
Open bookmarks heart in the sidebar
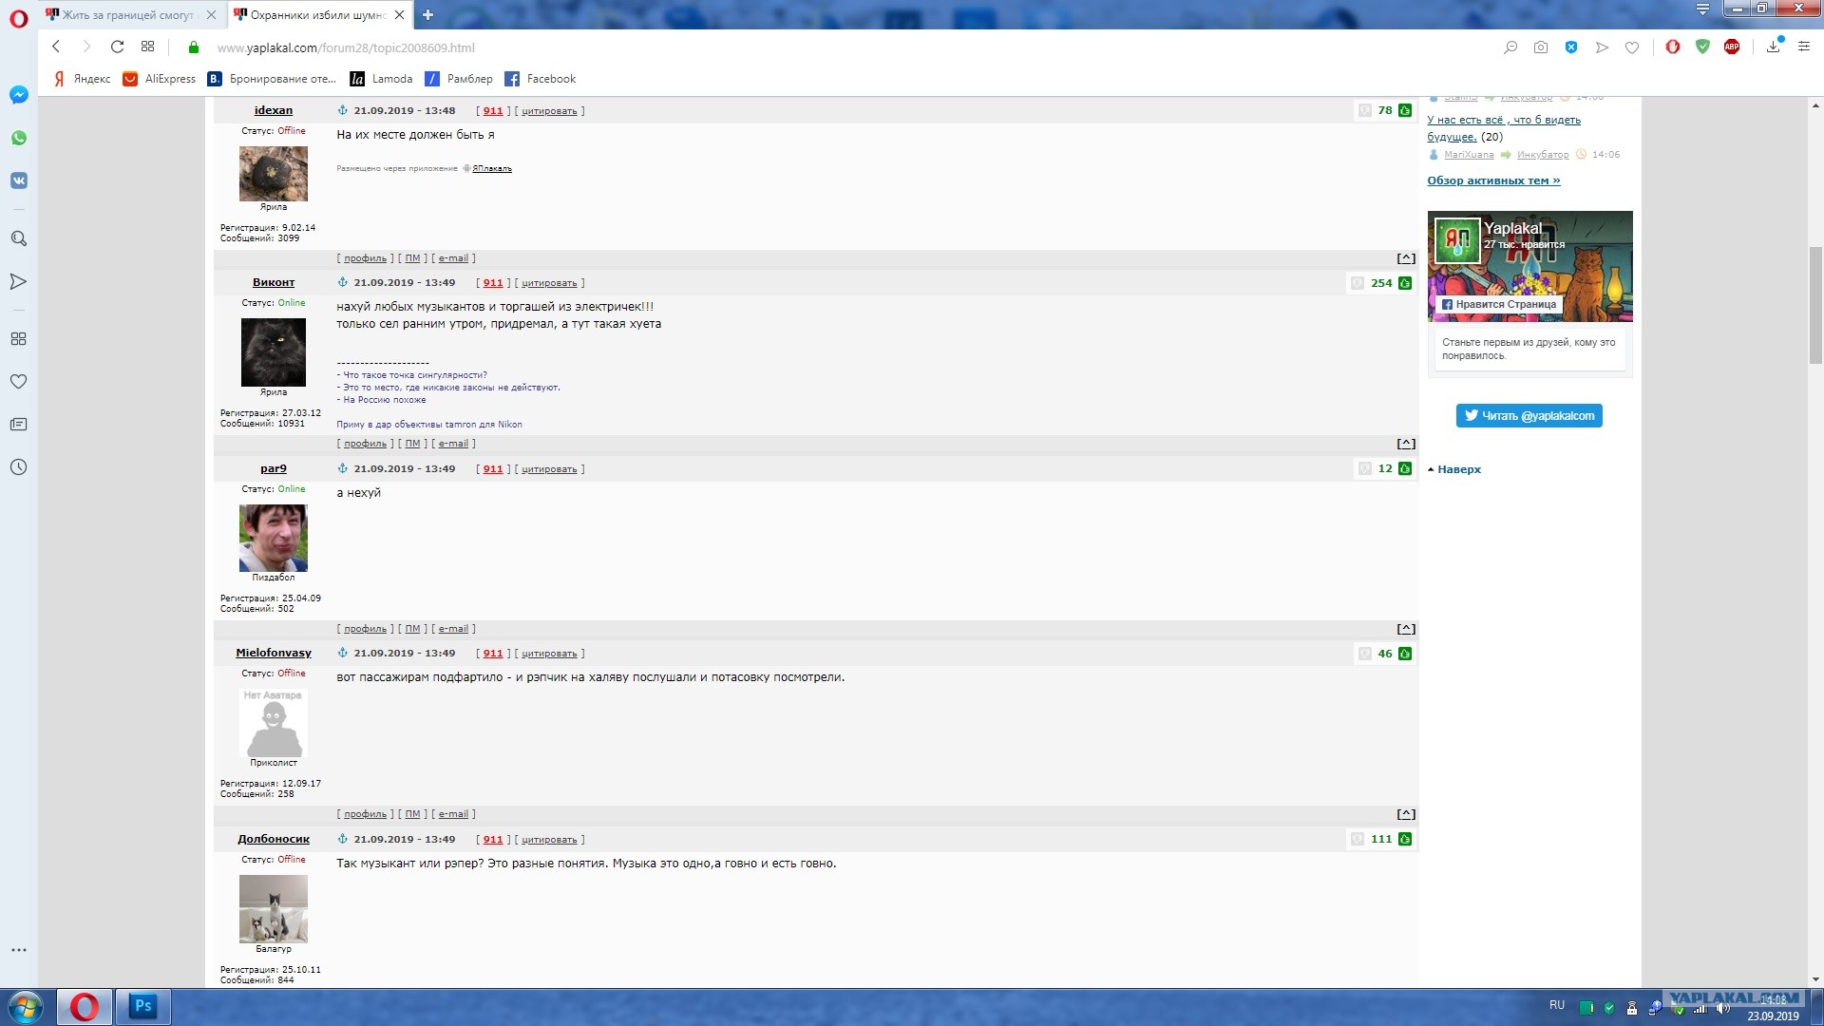[18, 381]
